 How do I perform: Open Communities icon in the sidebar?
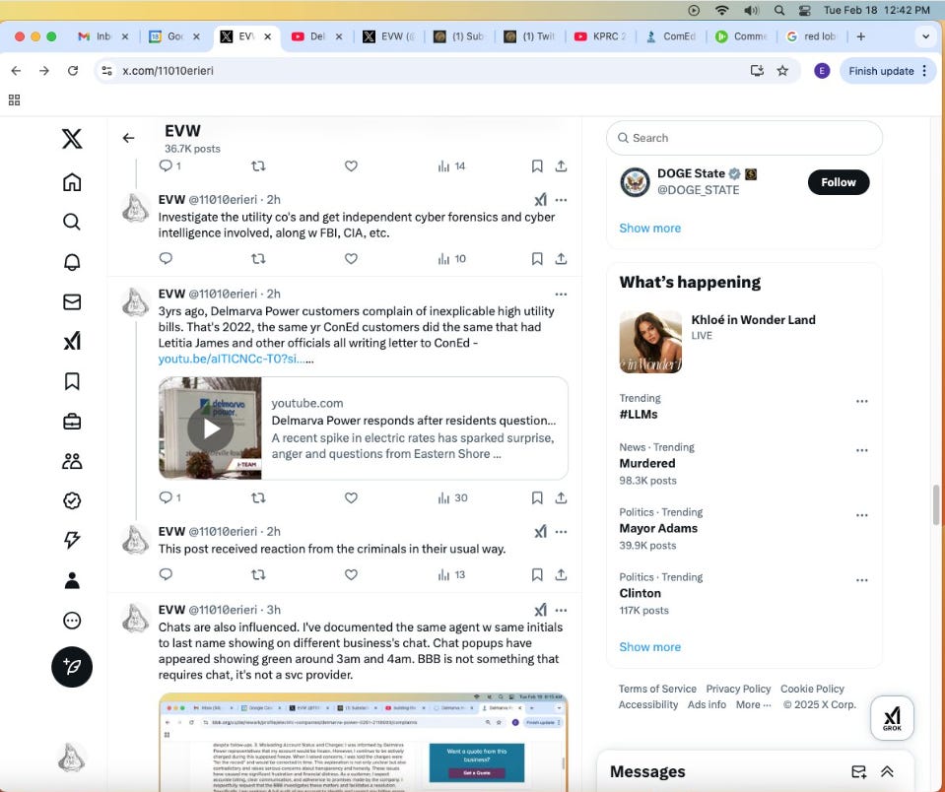coord(72,461)
